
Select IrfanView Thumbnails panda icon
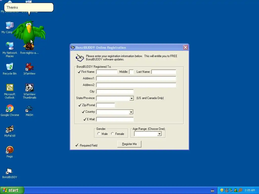[29, 91]
